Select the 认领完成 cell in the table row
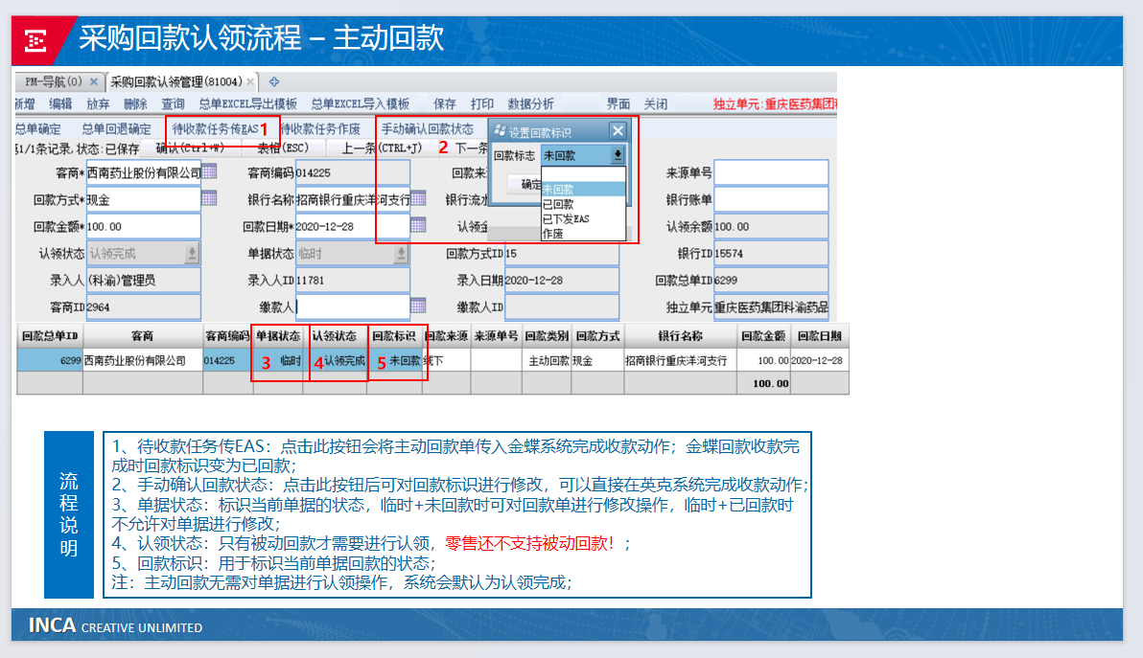1143x658 pixels. tap(336, 360)
